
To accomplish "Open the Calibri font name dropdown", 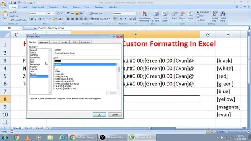I will click(46, 13).
